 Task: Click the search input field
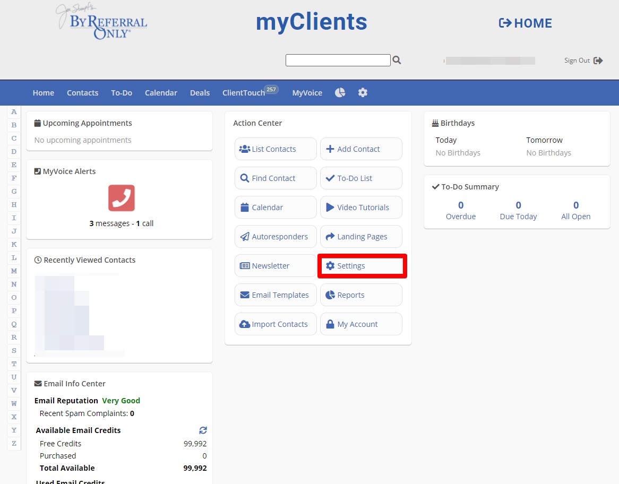[x=338, y=60]
